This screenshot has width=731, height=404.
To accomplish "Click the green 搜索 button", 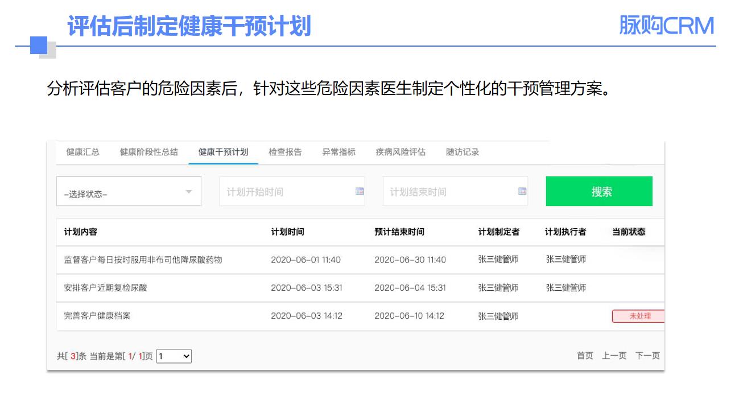I will pos(599,192).
